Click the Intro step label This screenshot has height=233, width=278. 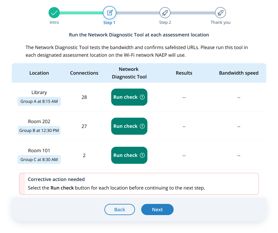(54, 22)
